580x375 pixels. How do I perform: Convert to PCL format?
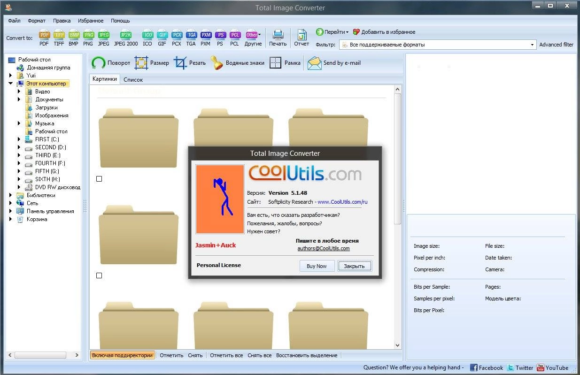[x=234, y=38]
